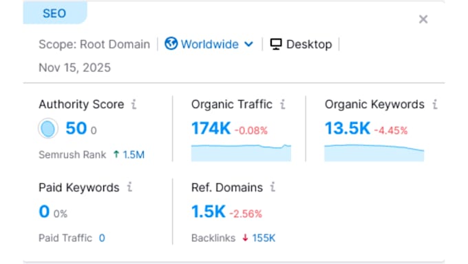Viewport: 468px width, 264px height.
Task: Click the Organic Keywords info icon
Action: [x=435, y=104]
